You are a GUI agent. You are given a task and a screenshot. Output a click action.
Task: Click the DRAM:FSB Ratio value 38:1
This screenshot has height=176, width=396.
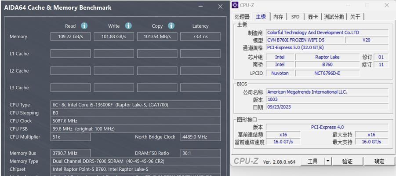[200, 153]
